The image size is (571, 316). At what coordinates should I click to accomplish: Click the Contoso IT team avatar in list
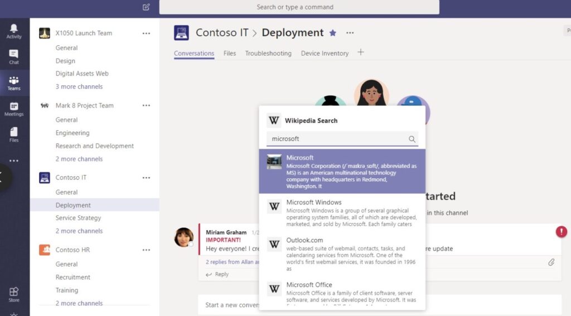pos(45,178)
